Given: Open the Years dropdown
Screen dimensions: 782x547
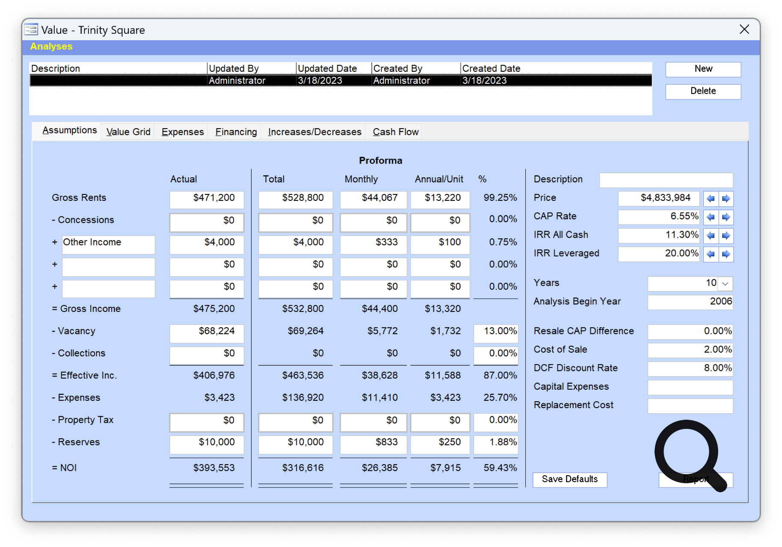Looking at the screenshot, I should (725, 284).
